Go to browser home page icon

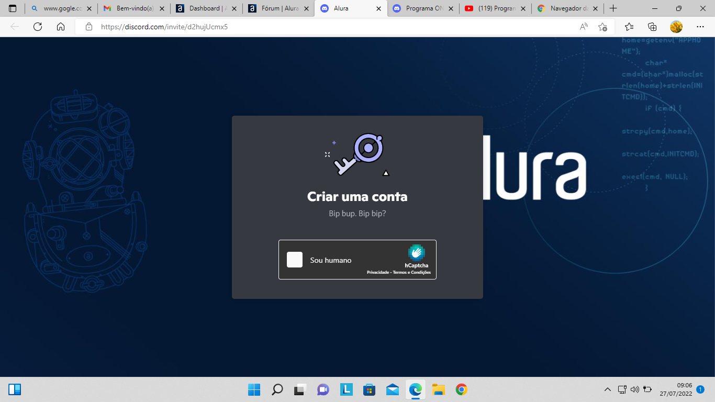61,27
